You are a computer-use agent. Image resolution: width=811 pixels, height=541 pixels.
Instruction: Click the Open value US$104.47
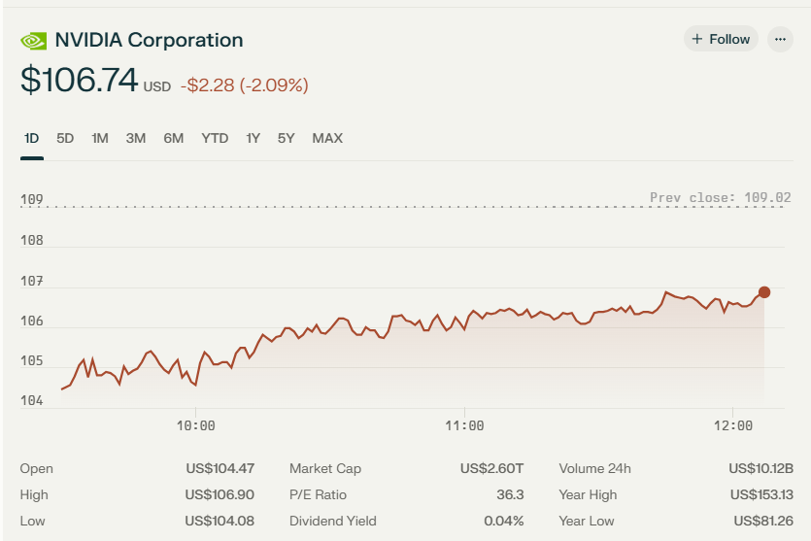[x=220, y=468]
